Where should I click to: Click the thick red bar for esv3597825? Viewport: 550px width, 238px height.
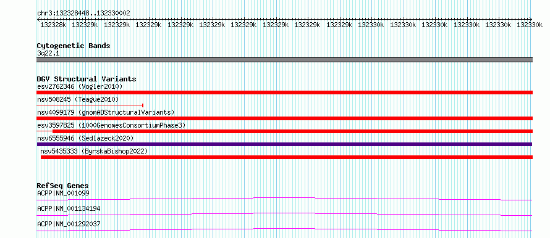(x=292, y=131)
